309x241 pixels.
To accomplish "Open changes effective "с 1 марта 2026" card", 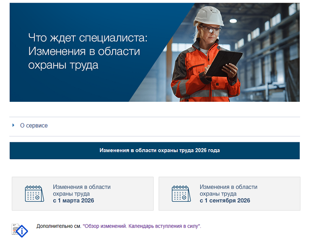I will (83, 194).
